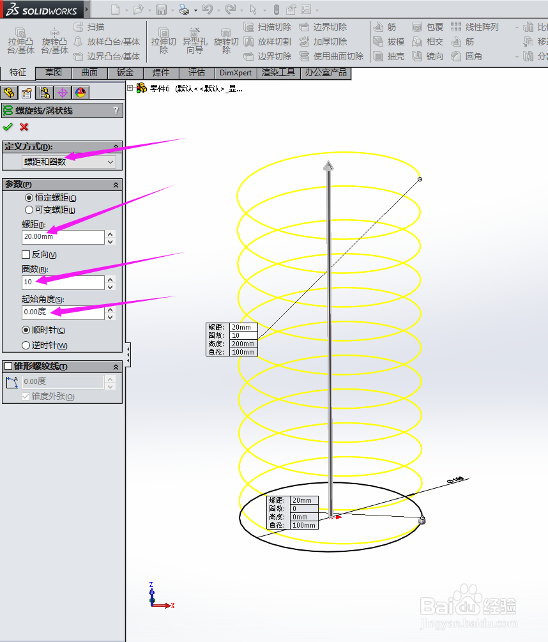Switch to the 草图 ribbon tab
Image resolution: width=548 pixels, height=642 pixels.
pyautogui.click(x=53, y=73)
